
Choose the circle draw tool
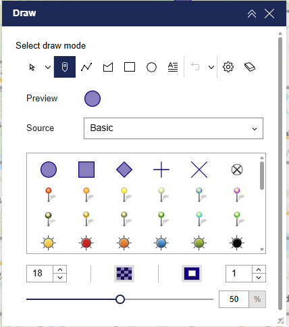pos(151,67)
